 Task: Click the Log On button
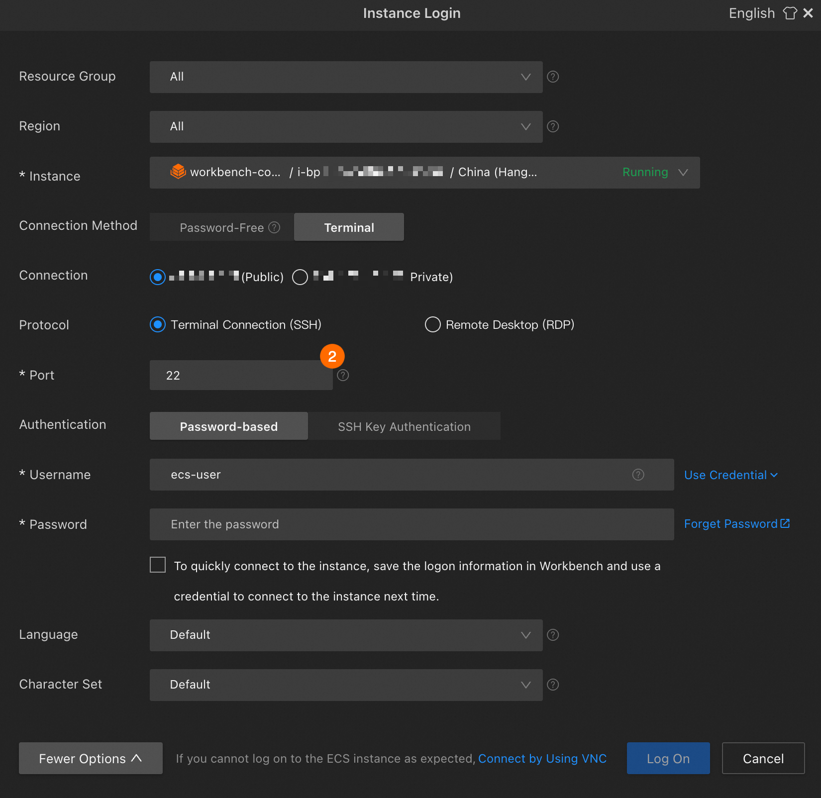point(668,758)
